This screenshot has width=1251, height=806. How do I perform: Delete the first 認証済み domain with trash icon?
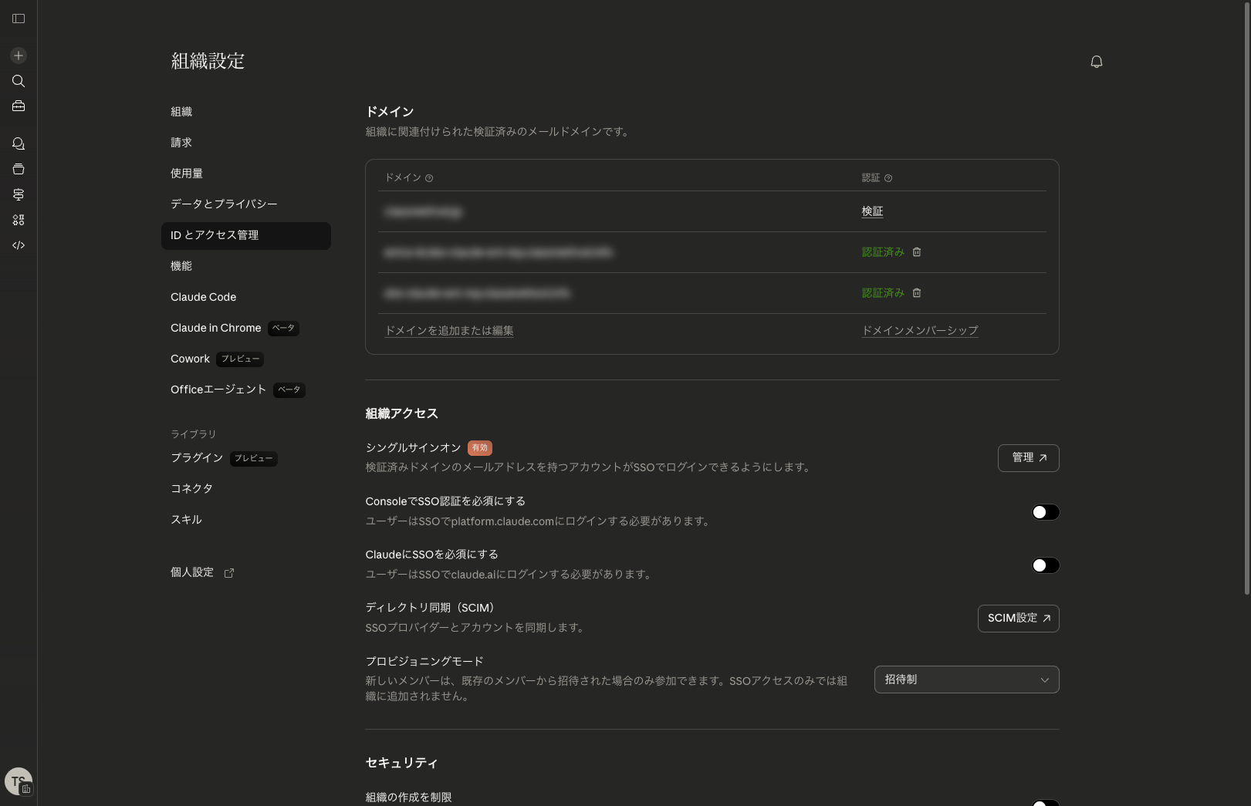click(x=917, y=252)
